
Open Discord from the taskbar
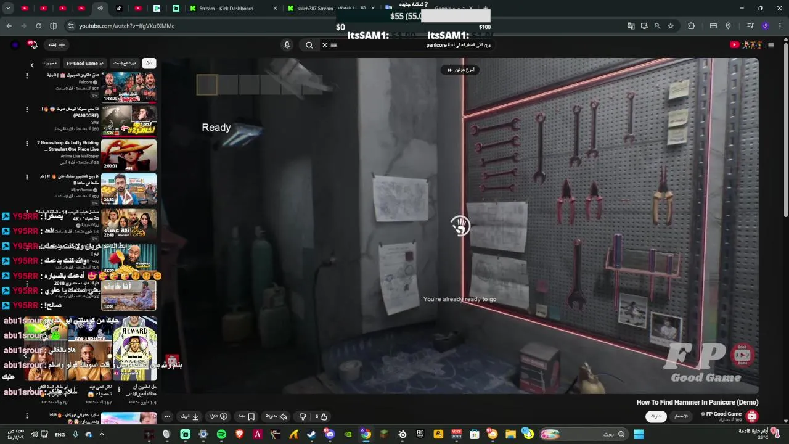click(330, 434)
